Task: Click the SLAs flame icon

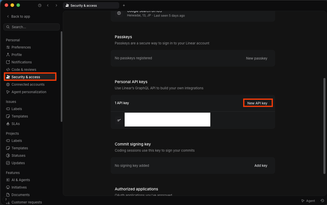Action: [8, 124]
